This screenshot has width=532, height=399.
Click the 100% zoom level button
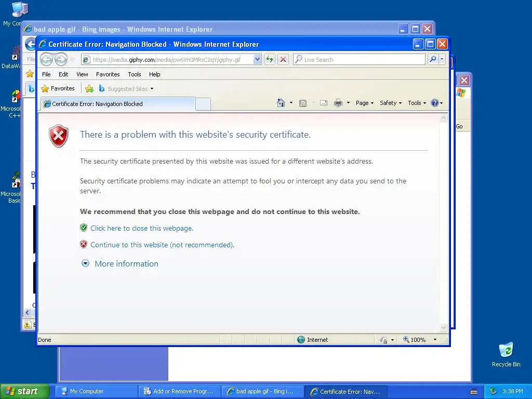(414, 340)
